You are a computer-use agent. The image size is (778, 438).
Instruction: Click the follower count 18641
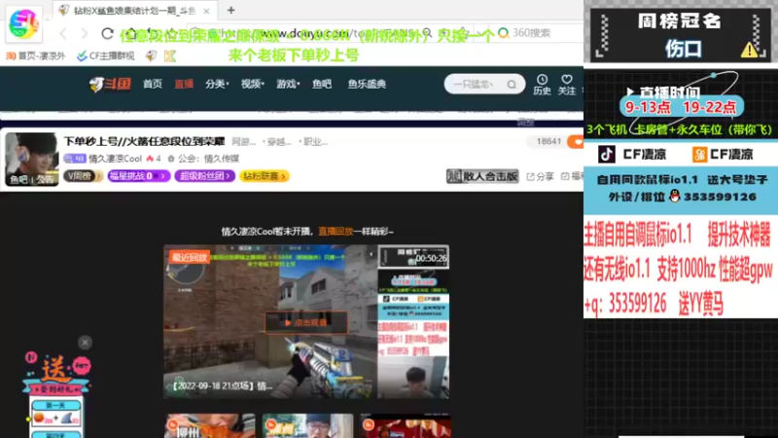click(x=548, y=141)
